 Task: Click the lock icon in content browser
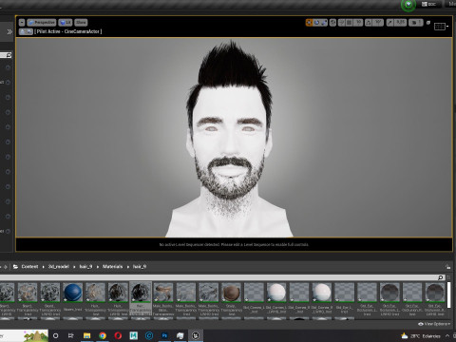click(447, 267)
